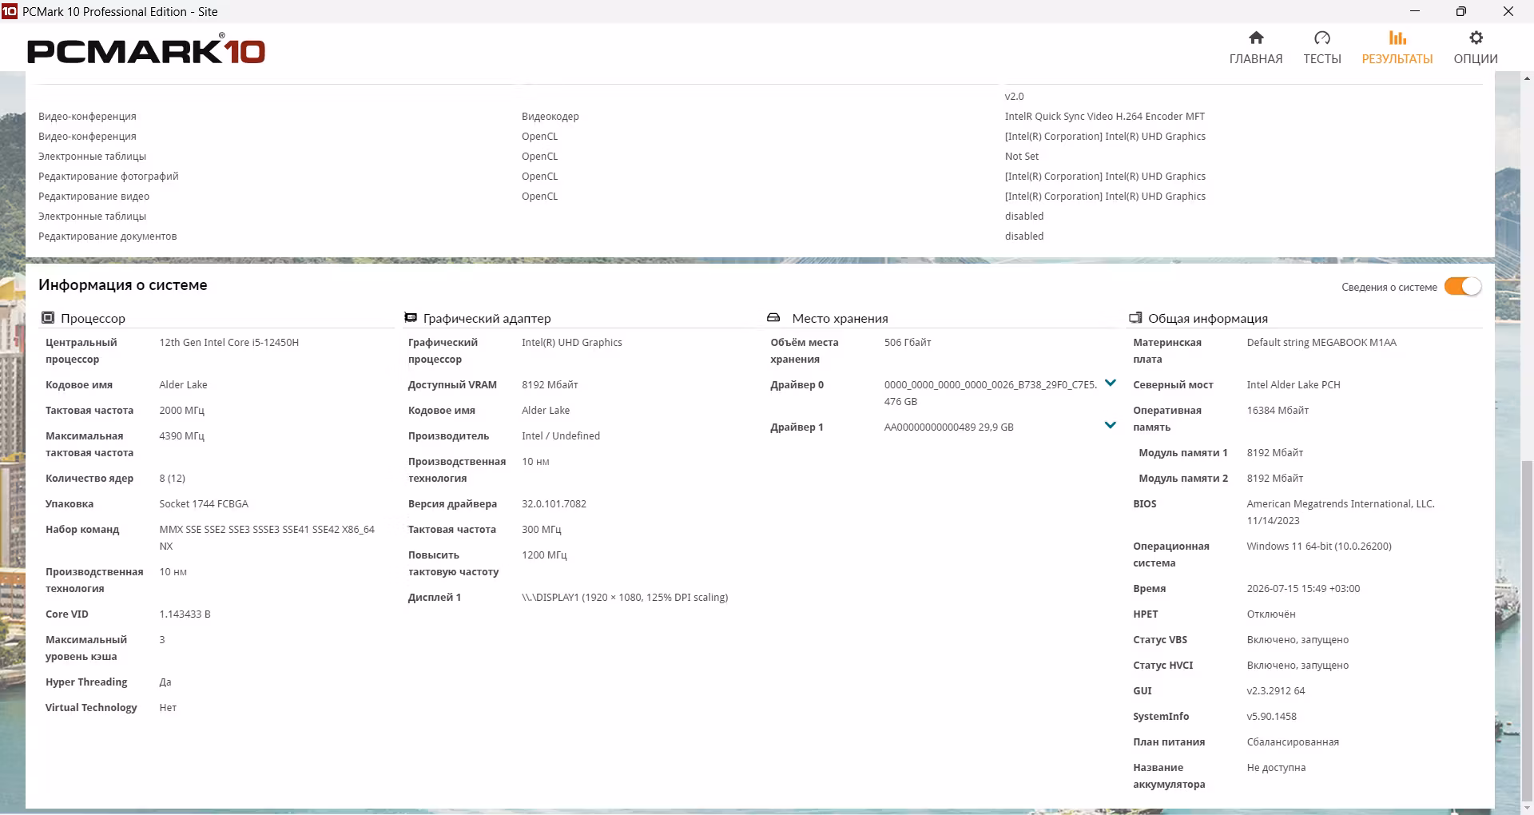Click the value 4390 МГц
Image resolution: width=1534 pixels, height=815 pixels.
(182, 436)
